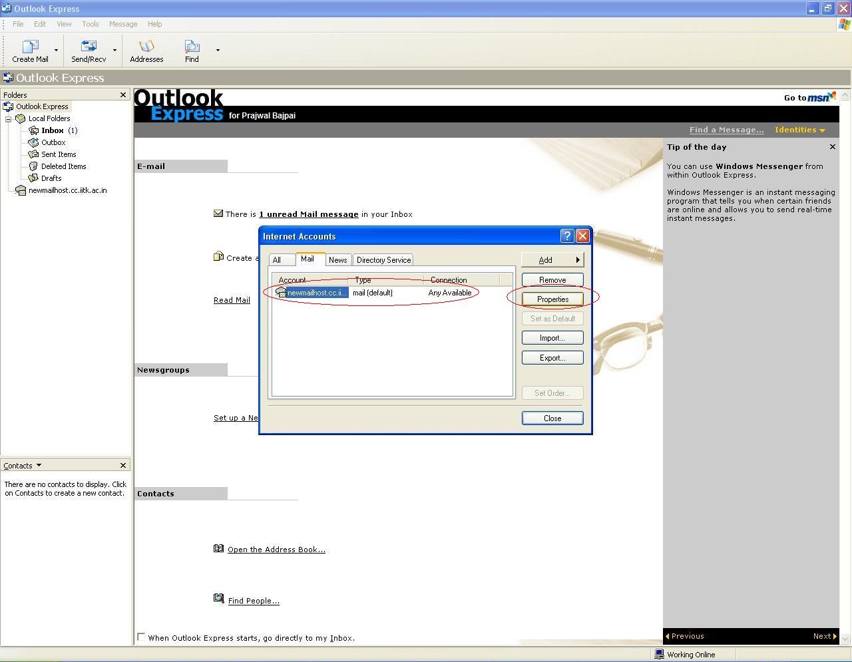Open the Add button submenu
The image size is (852, 662).
pos(552,260)
